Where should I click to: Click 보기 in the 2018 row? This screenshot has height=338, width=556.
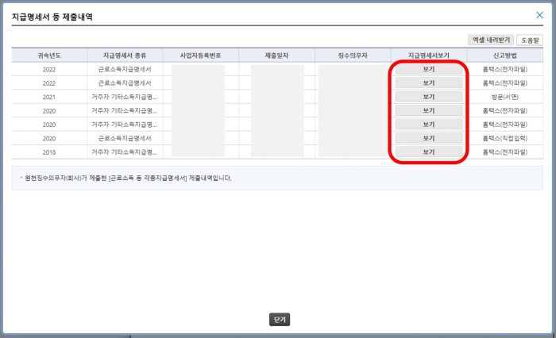(429, 152)
